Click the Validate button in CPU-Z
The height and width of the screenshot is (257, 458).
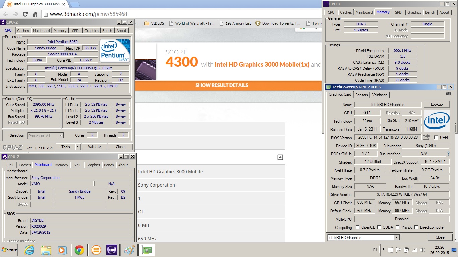[x=94, y=147]
